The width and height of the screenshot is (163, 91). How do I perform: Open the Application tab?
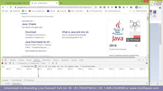click(x=65, y=60)
